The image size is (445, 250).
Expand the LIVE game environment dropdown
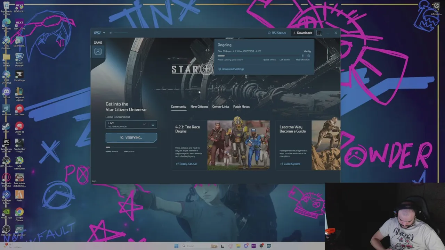tap(127, 125)
